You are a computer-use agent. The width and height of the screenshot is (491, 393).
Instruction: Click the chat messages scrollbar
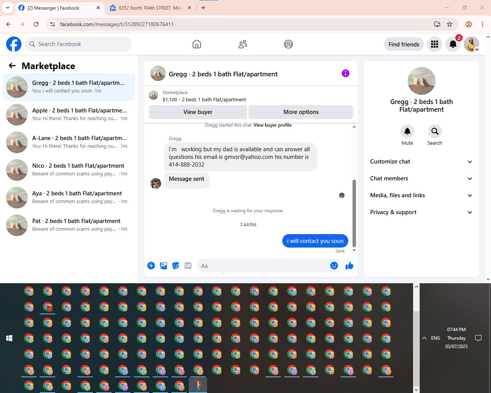pos(354,213)
